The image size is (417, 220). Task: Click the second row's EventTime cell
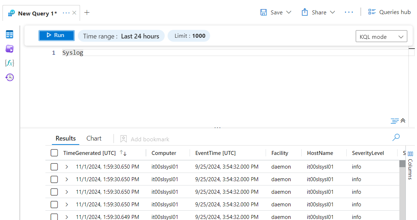227,179
